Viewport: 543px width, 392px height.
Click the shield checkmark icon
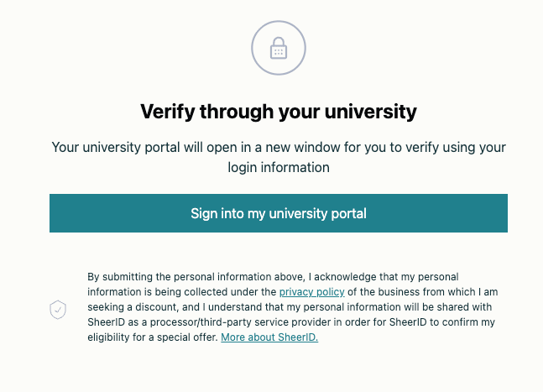coord(58,310)
